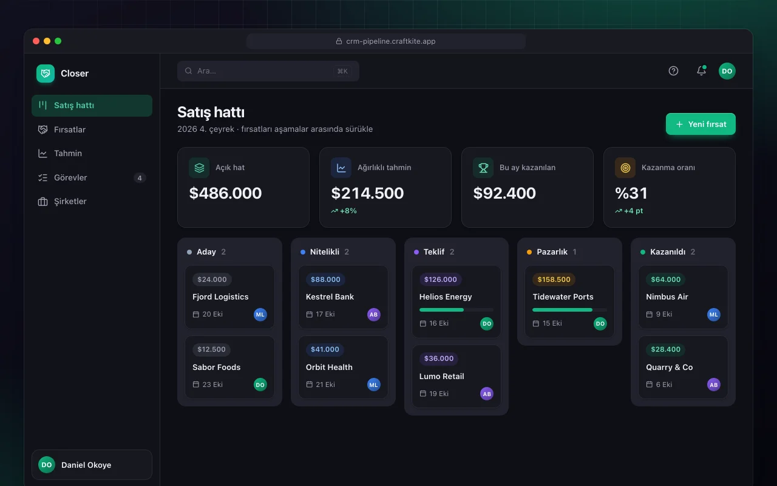
Task: Click the Ağırlıklı tahmin chart icon
Action: coord(341,168)
